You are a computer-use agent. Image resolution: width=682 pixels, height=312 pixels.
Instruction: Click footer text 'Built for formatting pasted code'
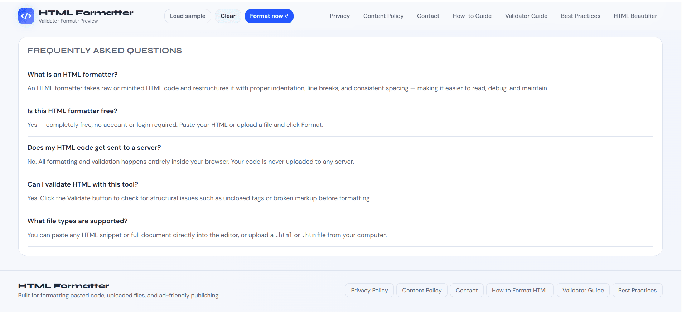coord(119,296)
